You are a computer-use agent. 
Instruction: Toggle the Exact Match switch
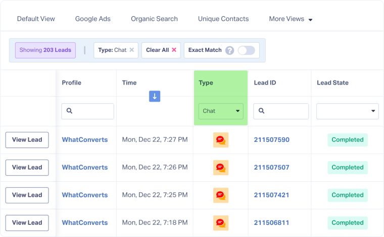(x=247, y=50)
